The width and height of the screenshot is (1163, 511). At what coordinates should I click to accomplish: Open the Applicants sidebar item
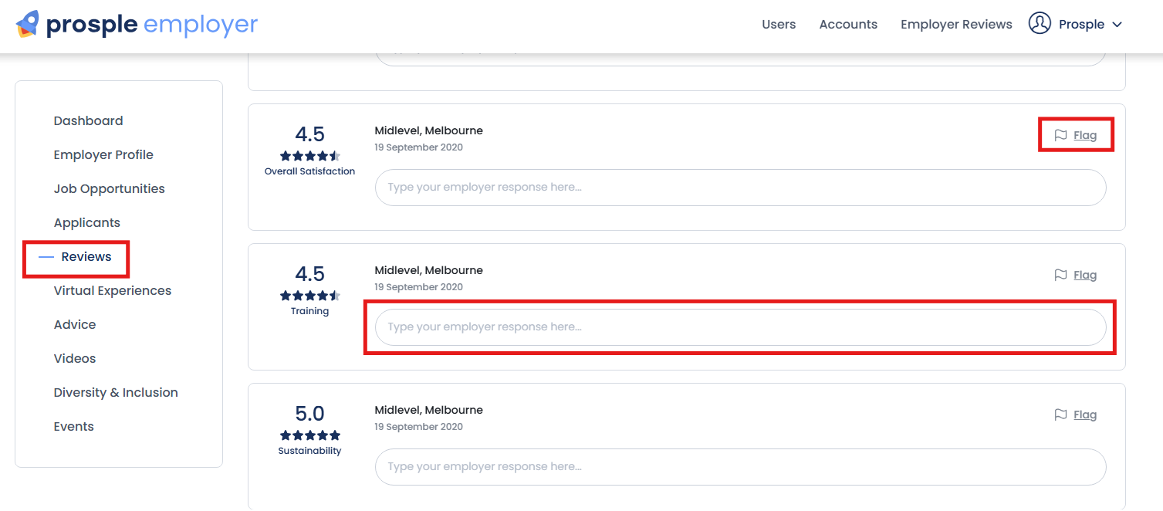point(86,223)
